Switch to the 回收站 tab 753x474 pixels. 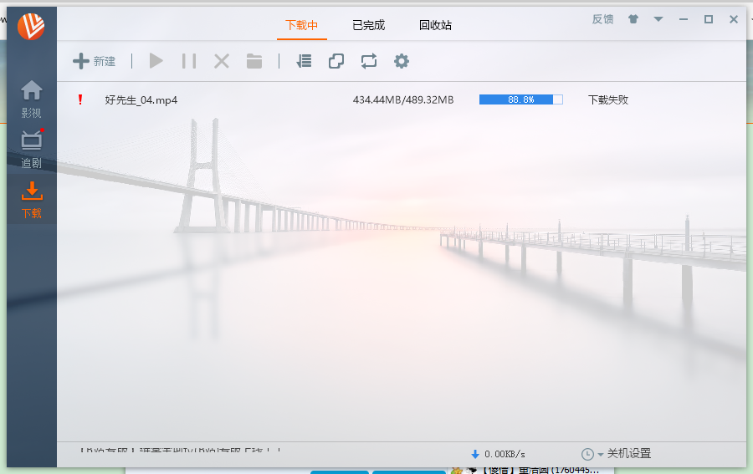click(435, 25)
